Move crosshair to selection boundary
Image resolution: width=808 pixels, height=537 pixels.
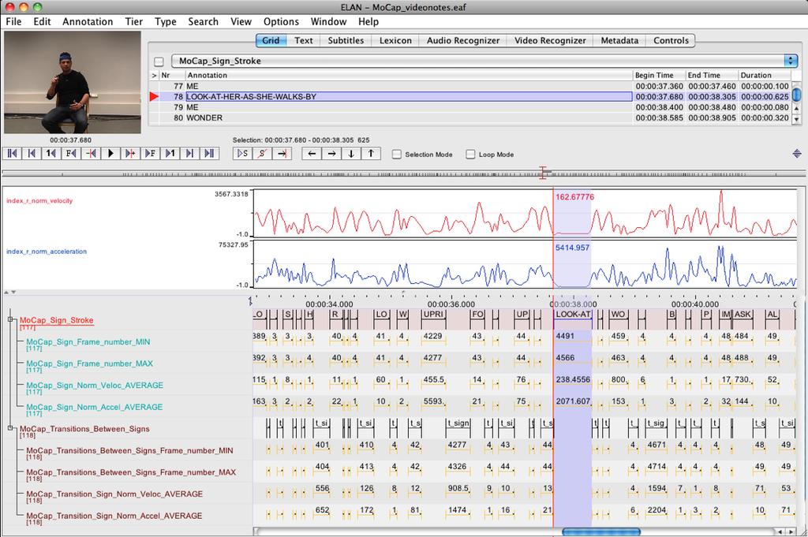point(282,154)
